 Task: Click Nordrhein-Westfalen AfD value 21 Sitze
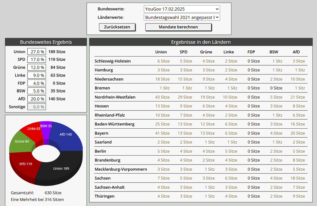coord(298,97)
